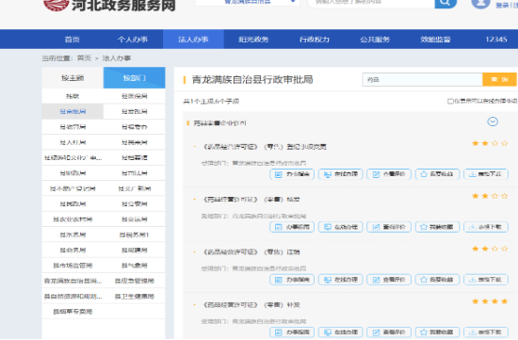Select 县农业农村局 in department list
The width and height of the screenshot is (518, 340).
pyautogui.click(x=73, y=219)
